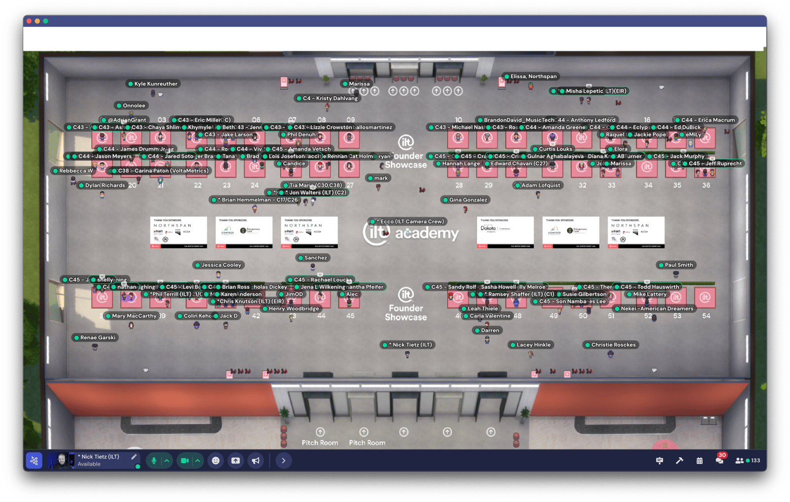790x502 pixels.
Task: Click the Jon Walters (ILT) (C2) label
Action: (x=314, y=193)
